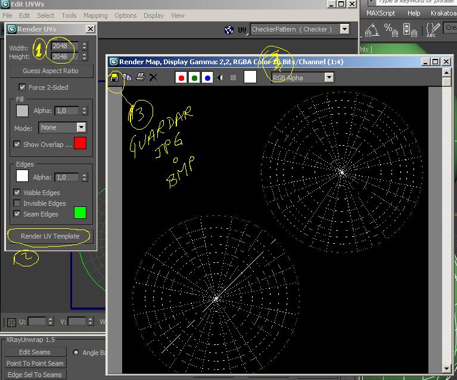Screen dimensions: 457x380
Task: Click the Width spinner arrows
Action: pos(84,46)
